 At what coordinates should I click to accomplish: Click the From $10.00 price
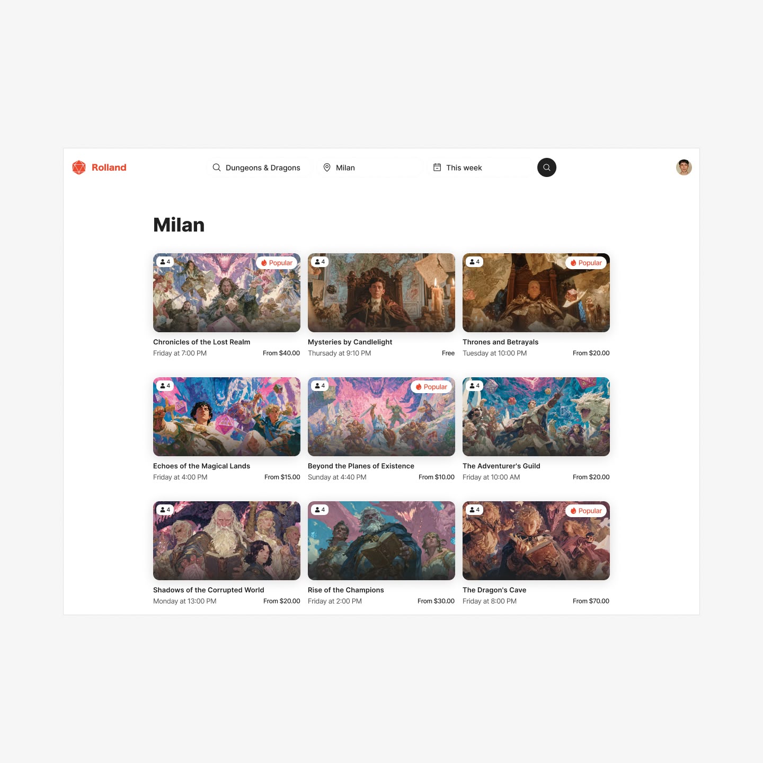pos(437,477)
